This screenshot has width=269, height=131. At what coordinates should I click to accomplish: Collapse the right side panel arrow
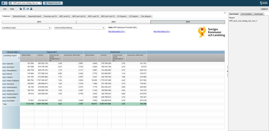[x=227, y=71]
